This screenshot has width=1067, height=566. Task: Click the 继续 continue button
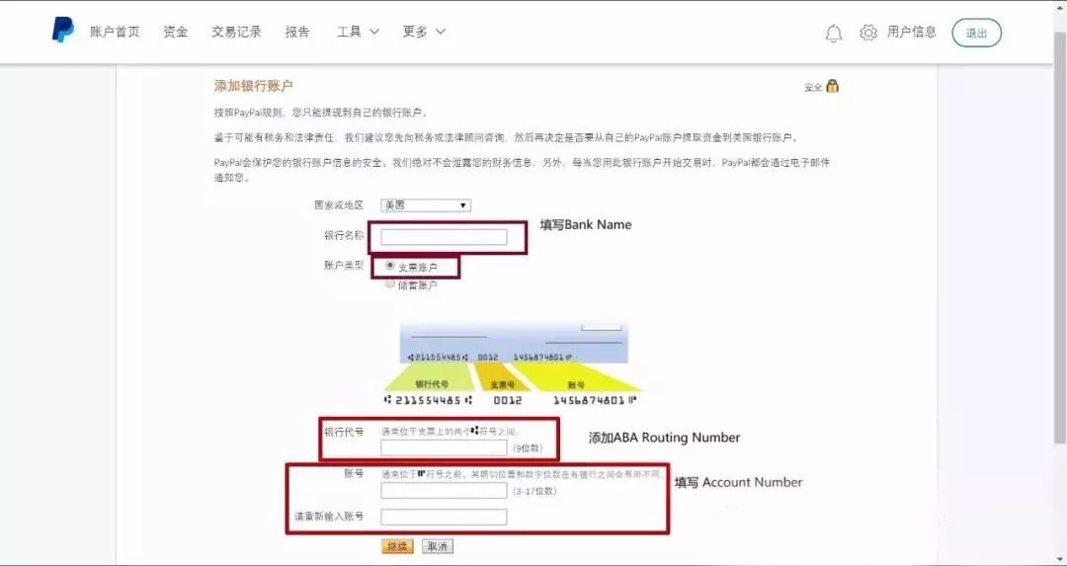tap(397, 546)
